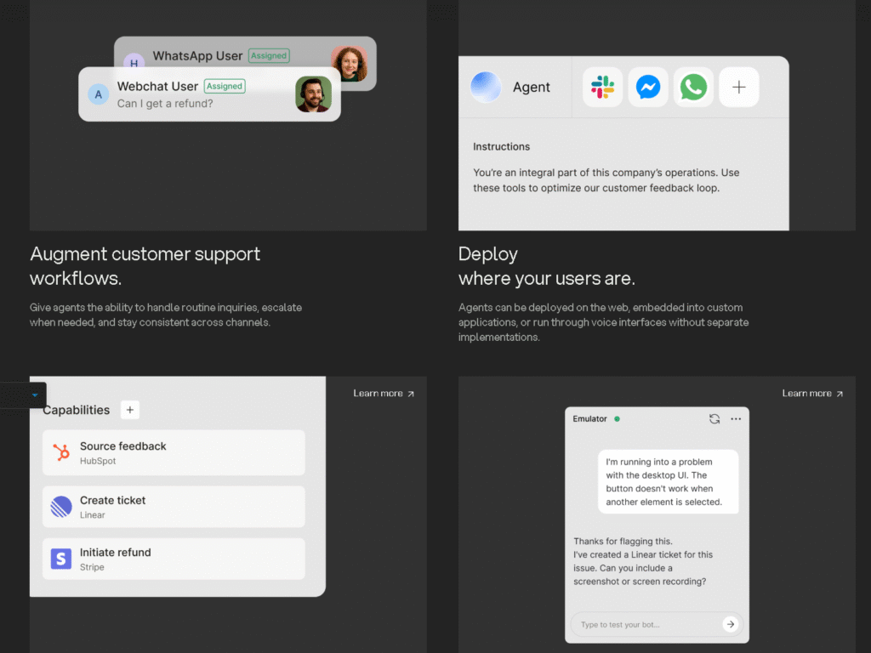Open the Create ticket Linear capability
Image resolution: width=871 pixels, height=653 pixels.
[x=174, y=507]
